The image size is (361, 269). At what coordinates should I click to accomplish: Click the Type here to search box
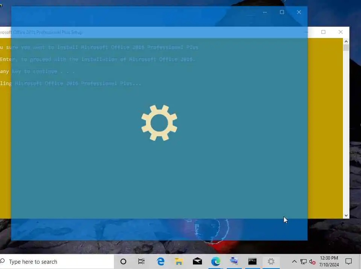tap(57, 261)
